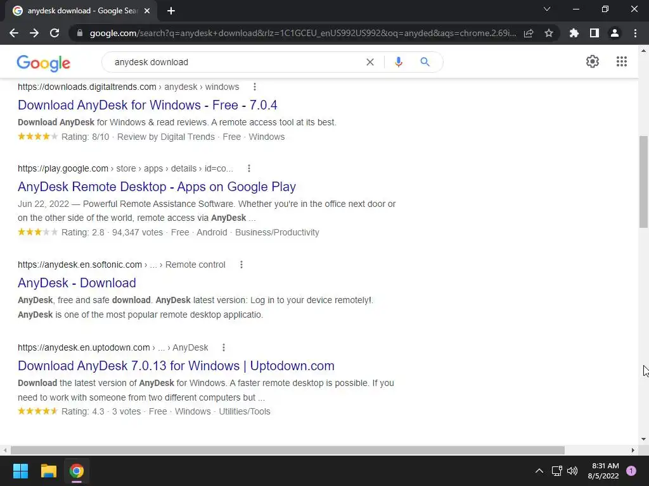Open Chrome profile avatar

click(615, 33)
